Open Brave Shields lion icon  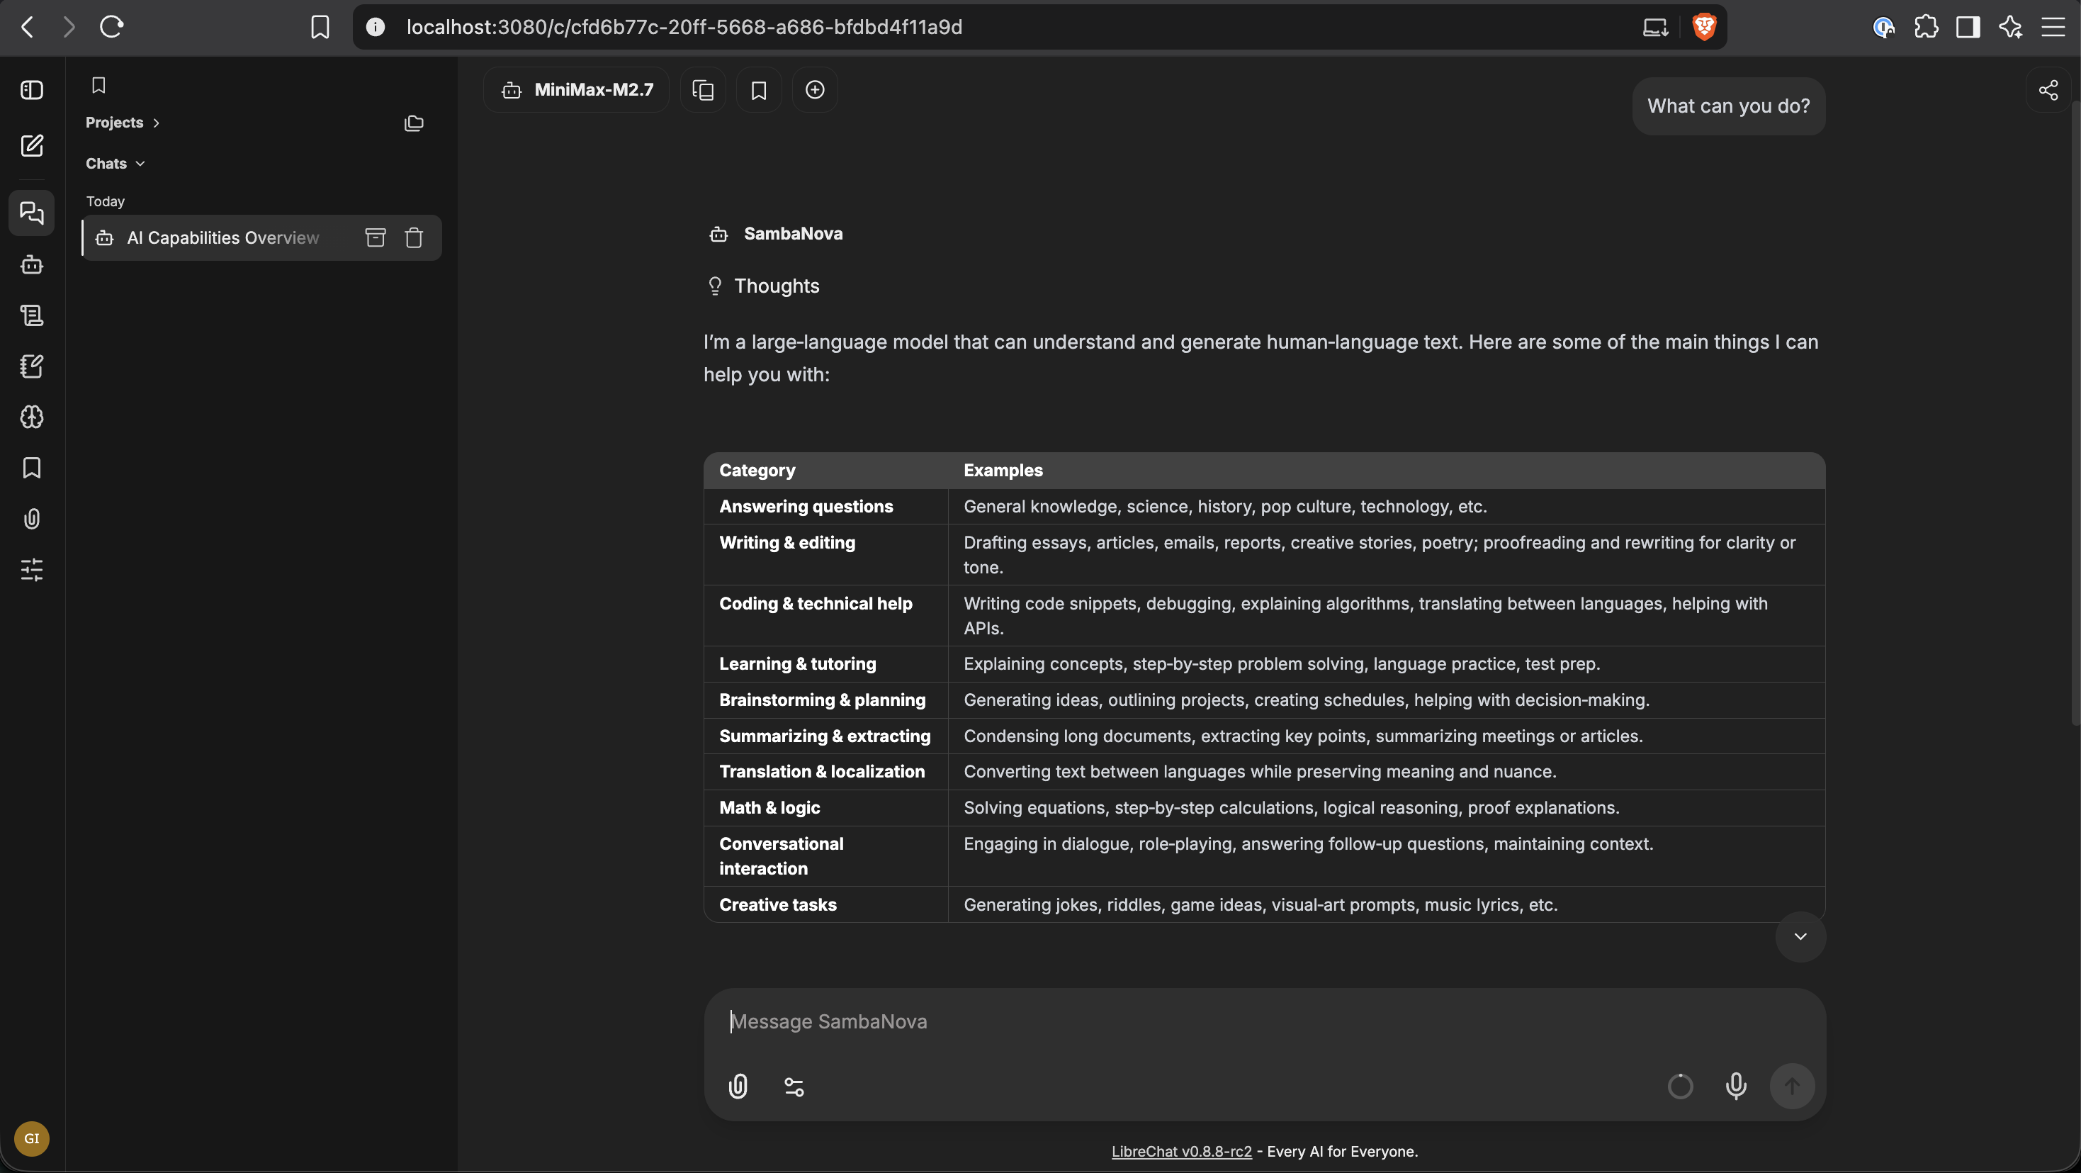[x=1704, y=27]
